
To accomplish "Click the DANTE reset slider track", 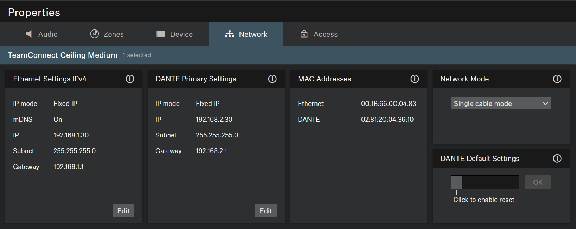I will [x=490, y=182].
